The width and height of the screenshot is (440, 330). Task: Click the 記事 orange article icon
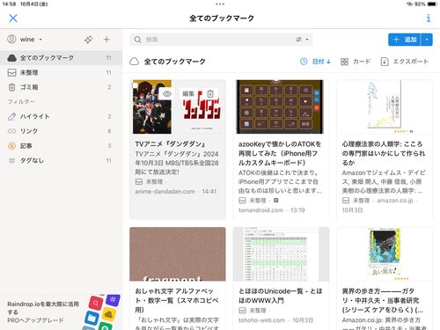point(11,146)
